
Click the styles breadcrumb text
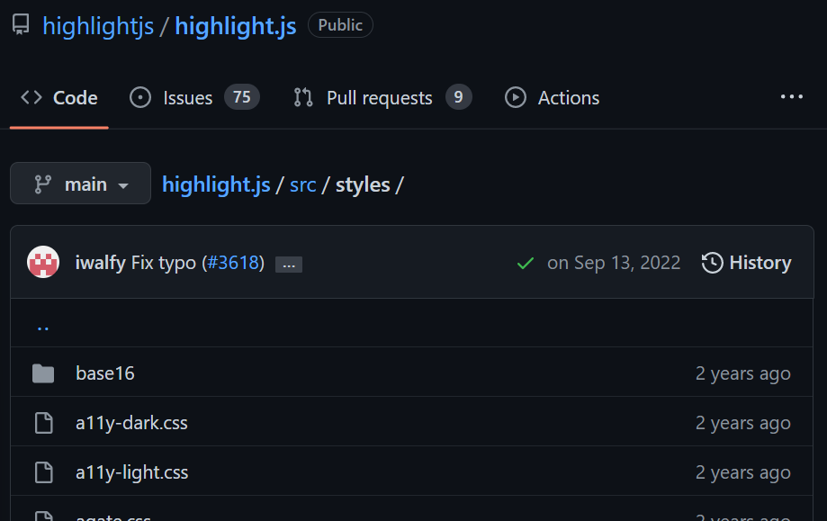pos(363,185)
